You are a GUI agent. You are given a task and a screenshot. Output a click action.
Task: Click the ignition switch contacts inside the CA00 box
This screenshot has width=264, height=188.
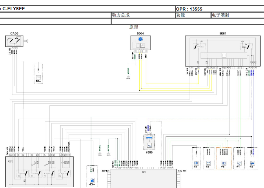14,40
